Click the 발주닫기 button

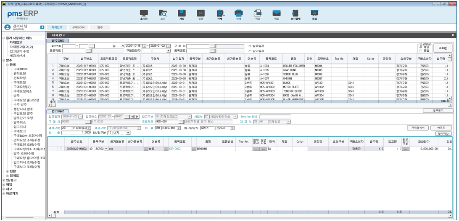438,111
